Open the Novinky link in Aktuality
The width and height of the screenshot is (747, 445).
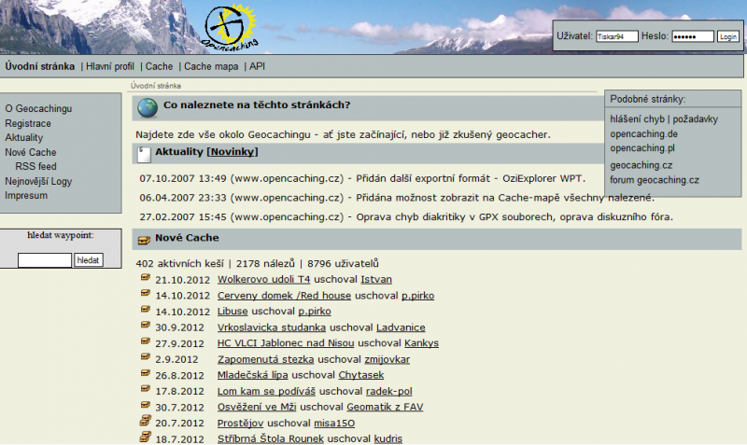(233, 152)
